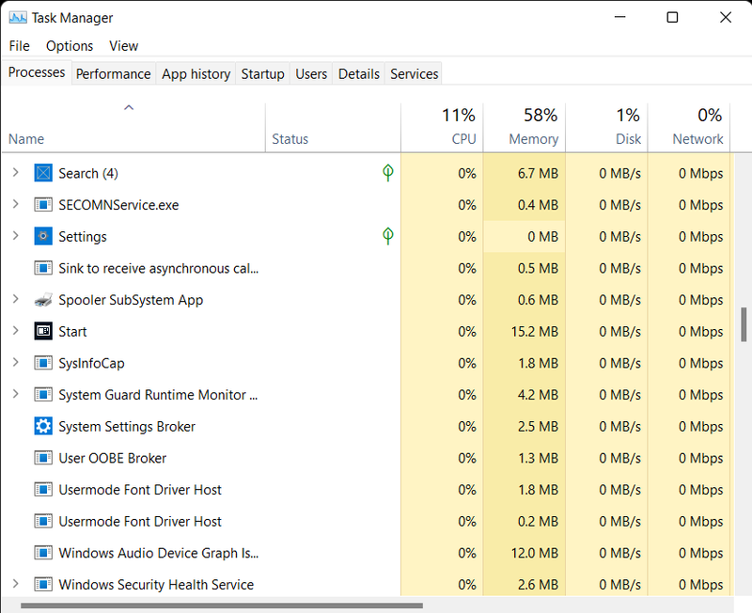
Task: Expand the SysInfoCap process
Action: coord(15,363)
